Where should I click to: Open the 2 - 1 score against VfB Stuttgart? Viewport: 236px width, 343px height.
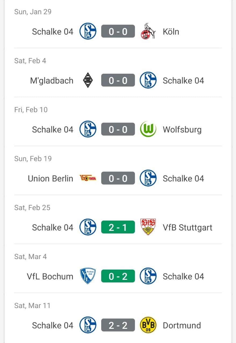[118, 227]
